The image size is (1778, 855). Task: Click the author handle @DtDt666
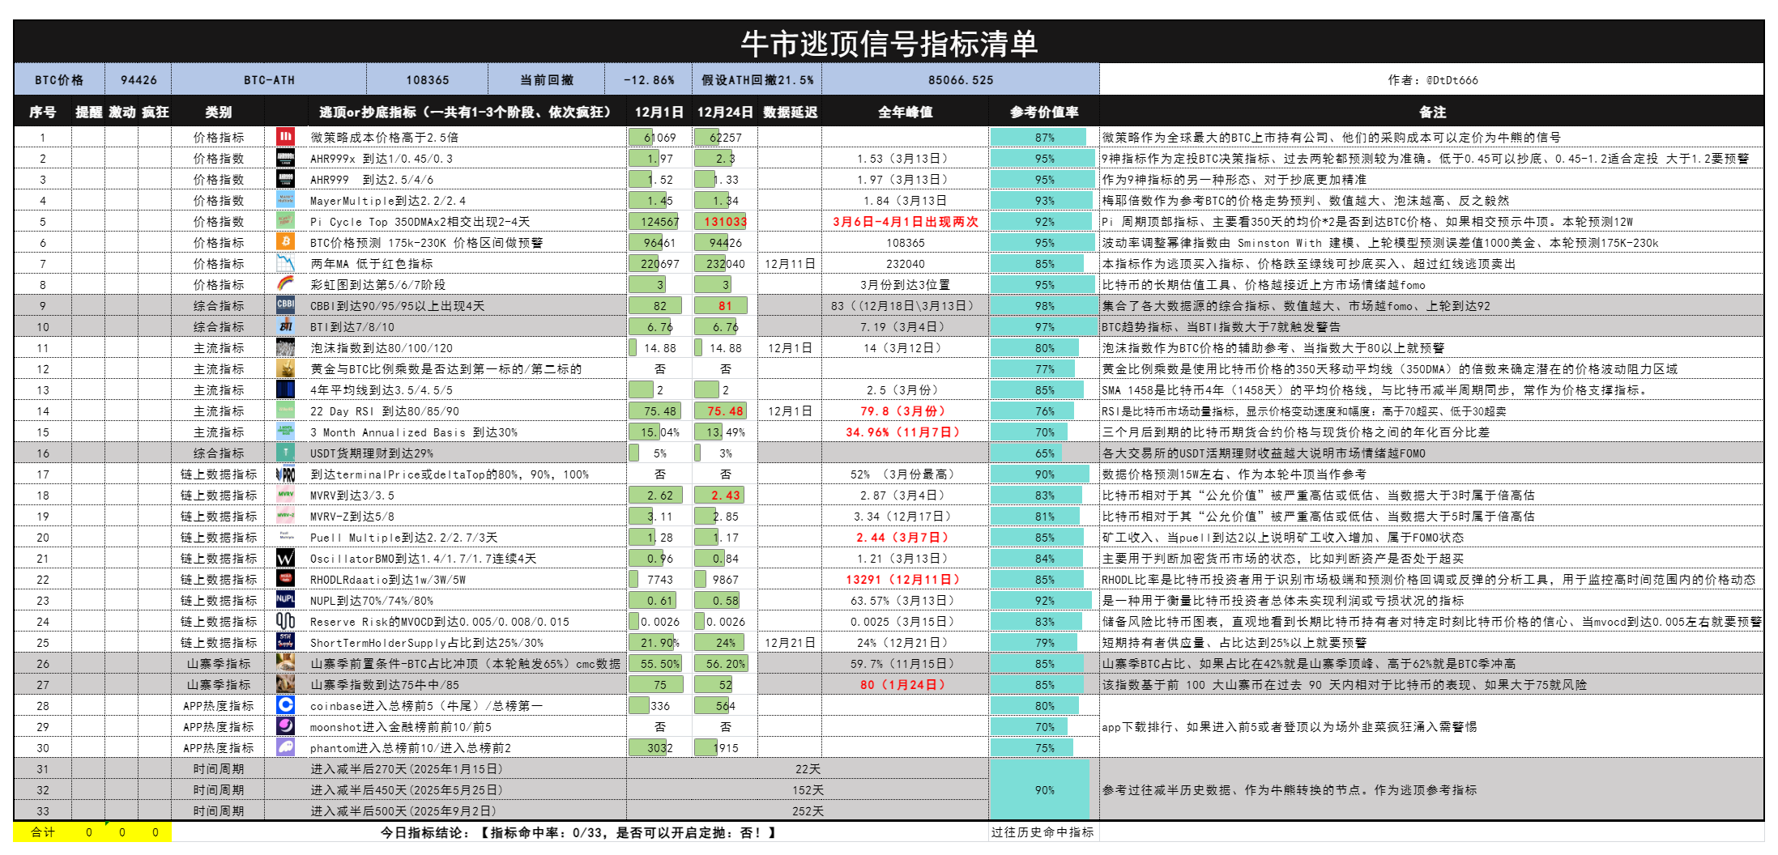1434,79
